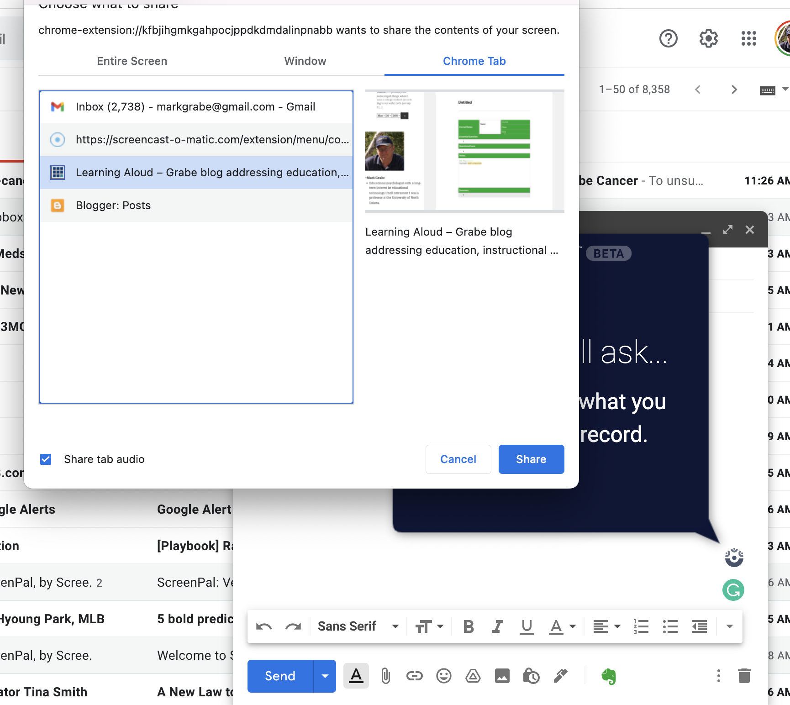Expand more formatting options arrow
The height and width of the screenshot is (705, 790).
pos(730,626)
